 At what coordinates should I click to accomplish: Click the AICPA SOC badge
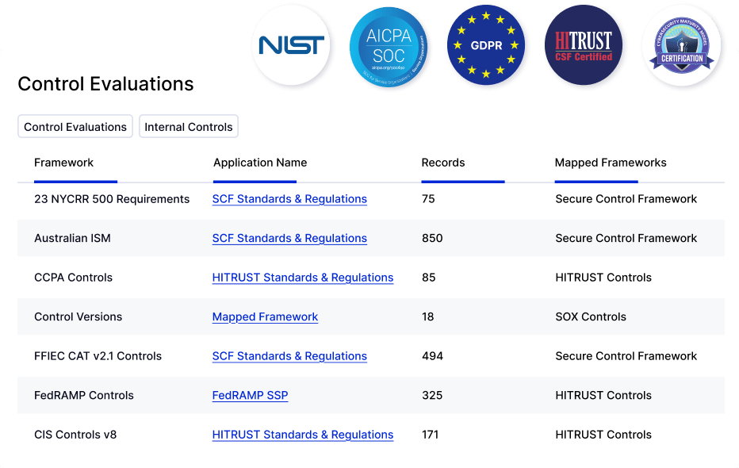coord(389,46)
